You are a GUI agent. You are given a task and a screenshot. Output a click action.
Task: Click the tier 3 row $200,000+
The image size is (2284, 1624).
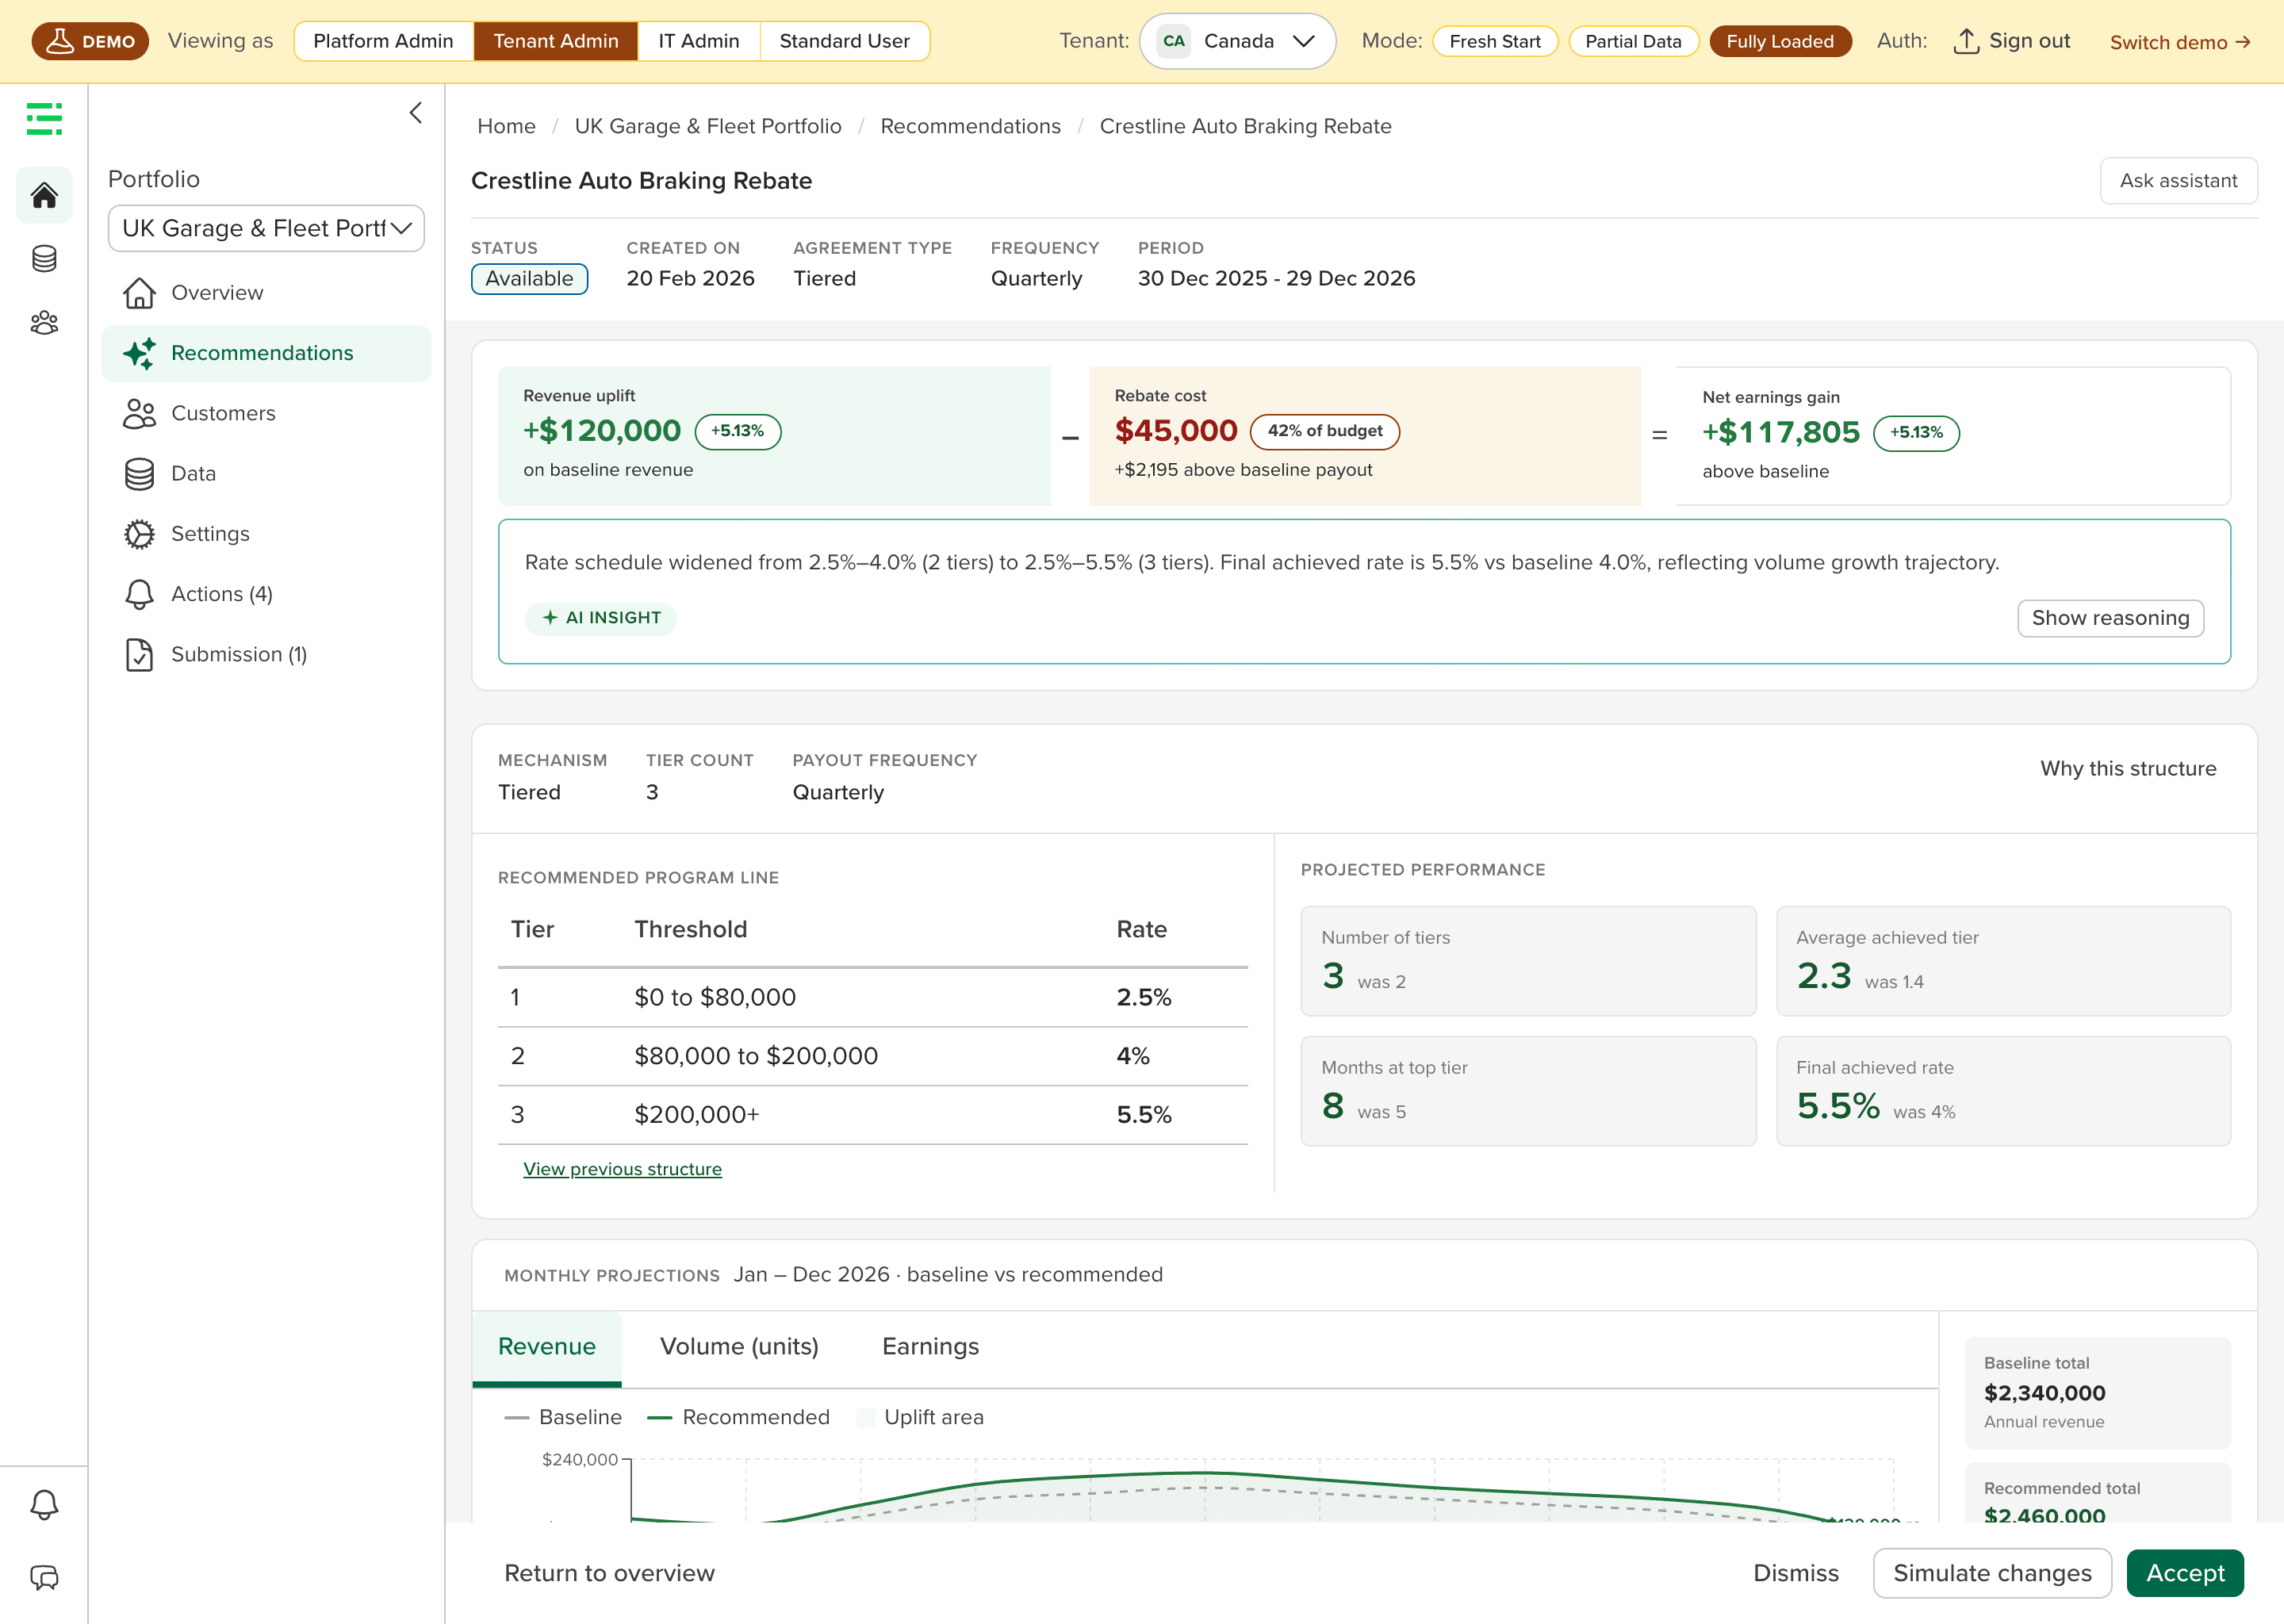872,1115
